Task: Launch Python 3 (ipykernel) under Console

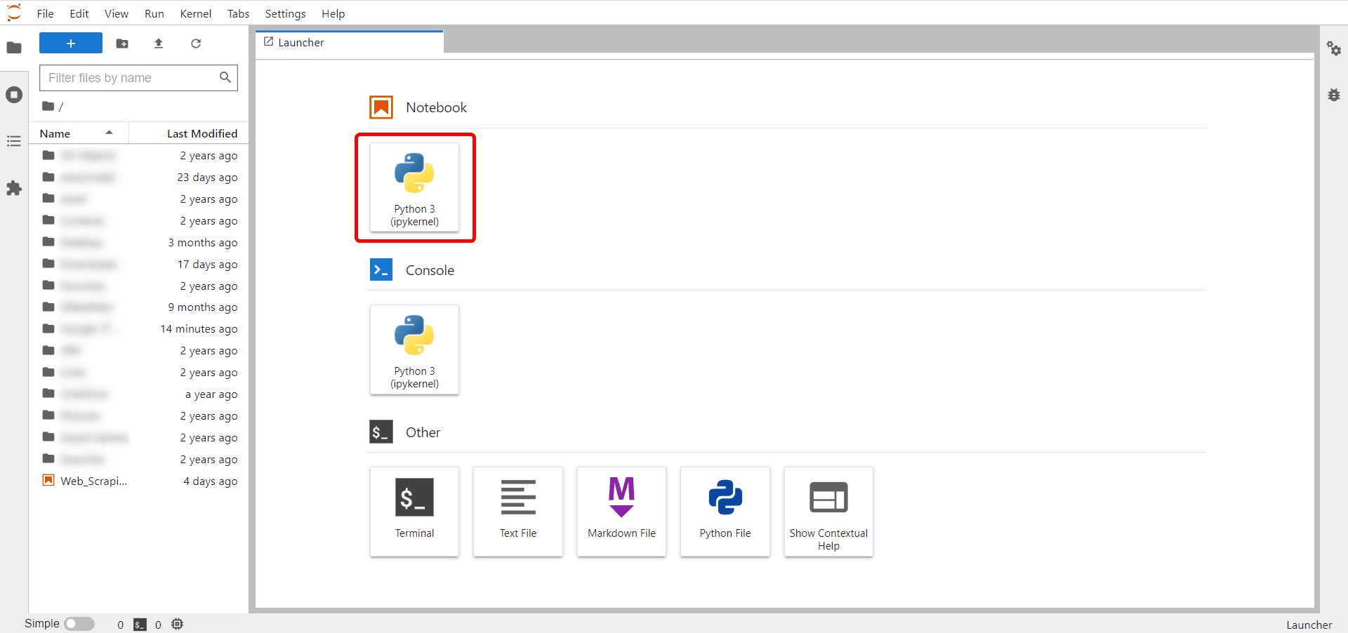Action: coord(414,349)
